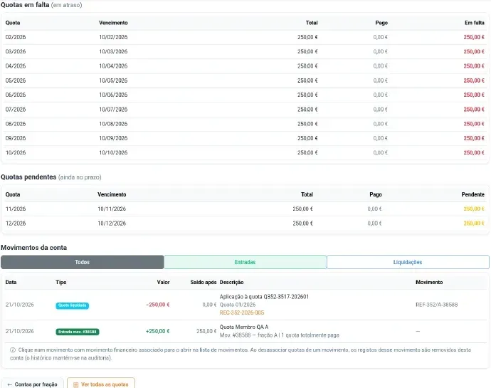Click the Tipo column header
This screenshot has width=491, height=388.
pos(60,283)
